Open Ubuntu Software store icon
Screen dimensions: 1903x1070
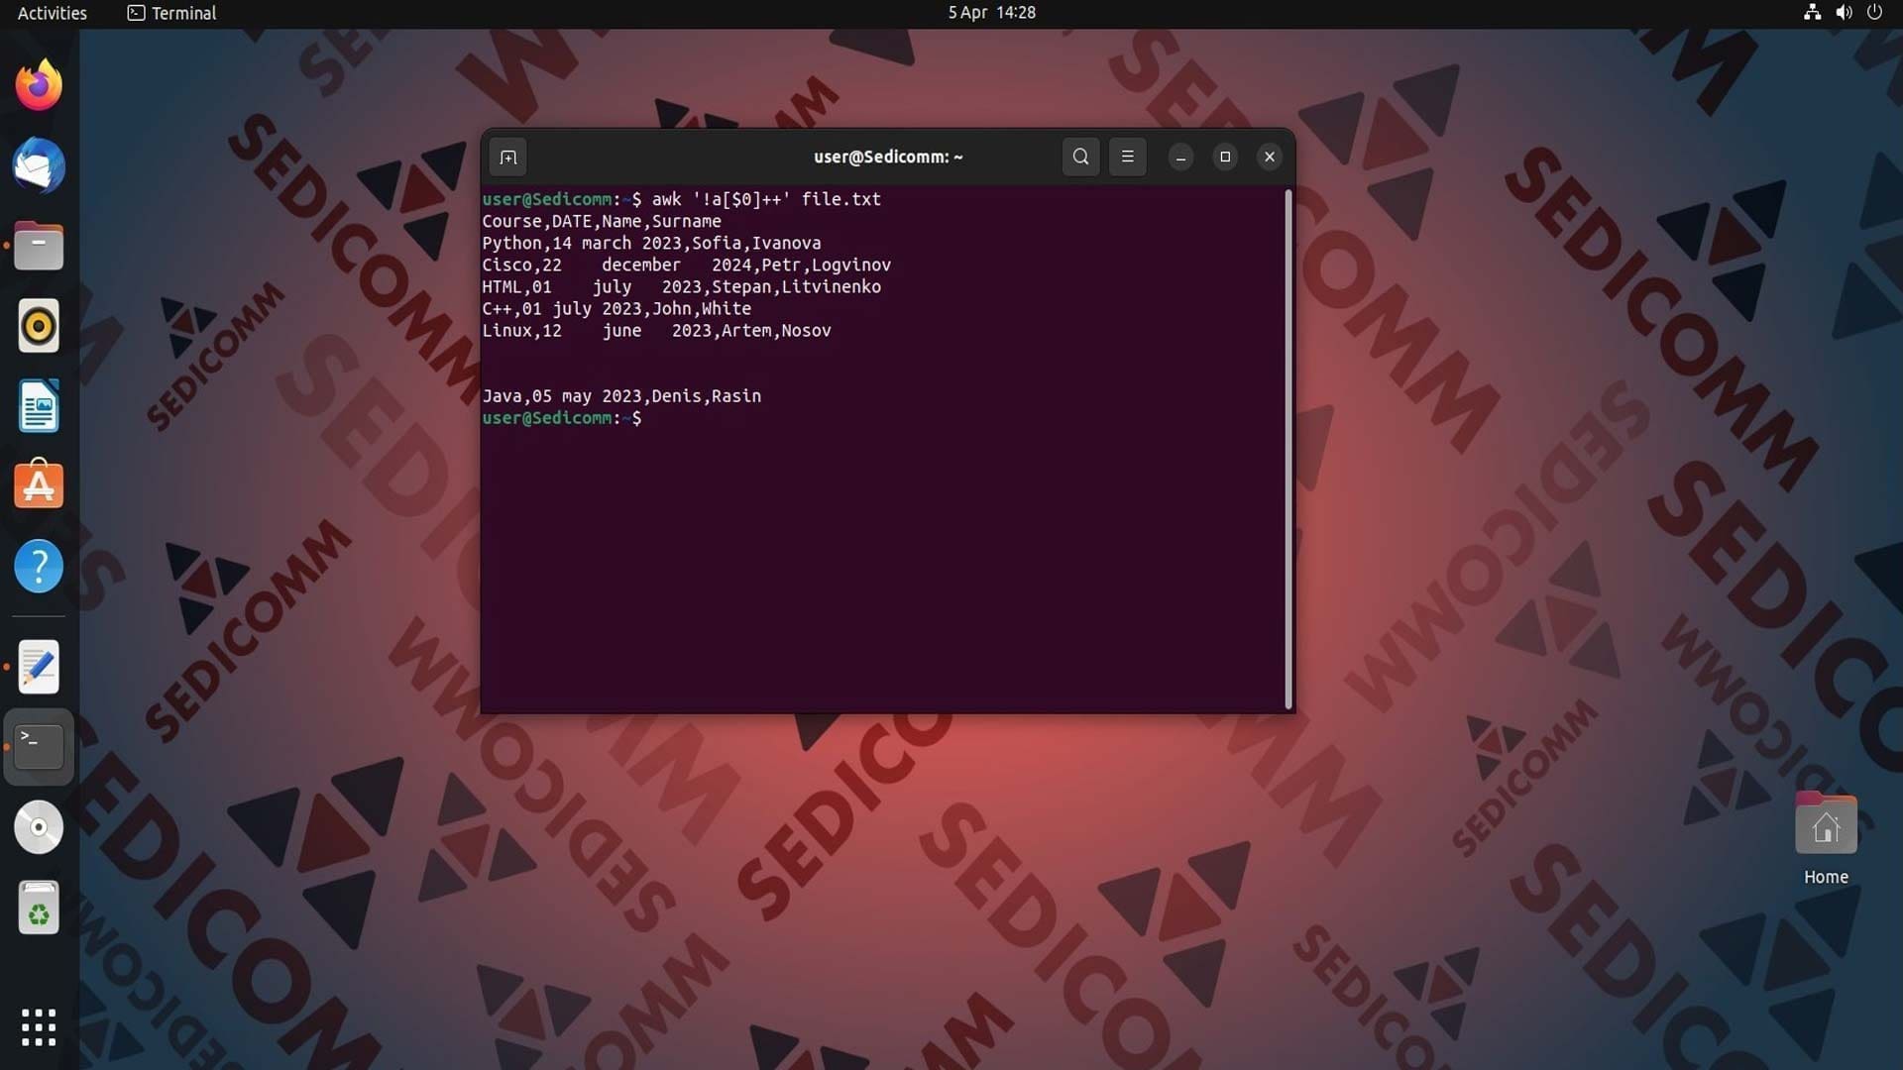coord(39,485)
